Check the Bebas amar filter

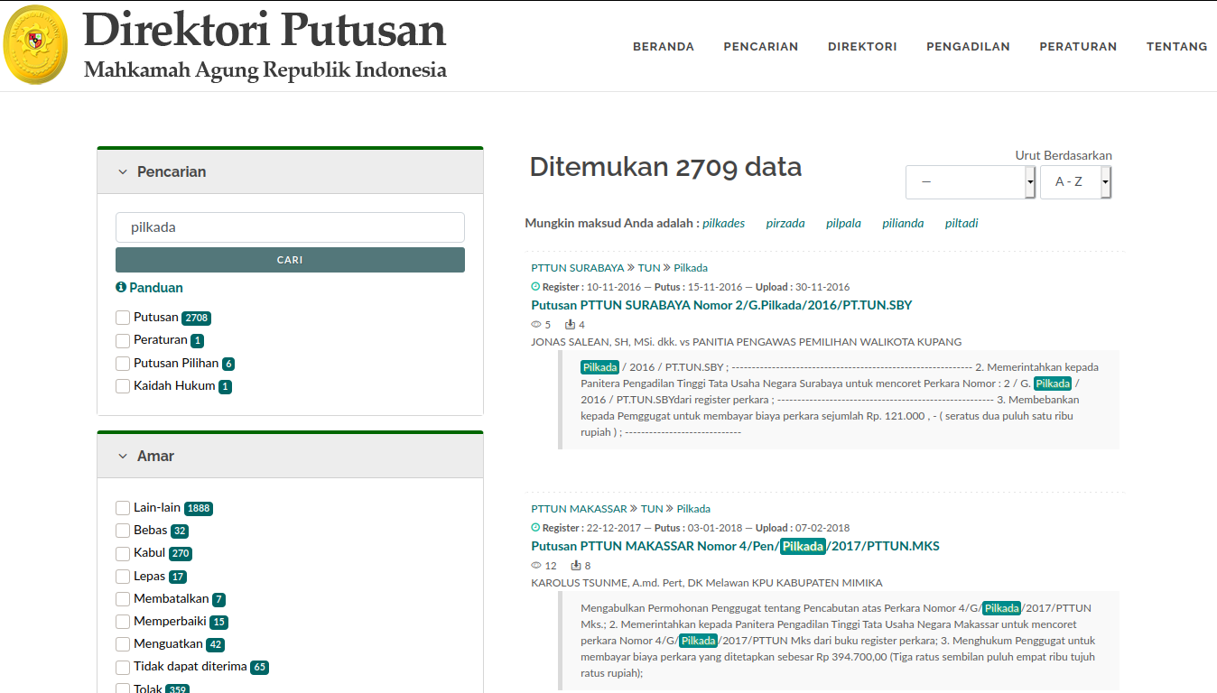pyautogui.click(x=123, y=531)
